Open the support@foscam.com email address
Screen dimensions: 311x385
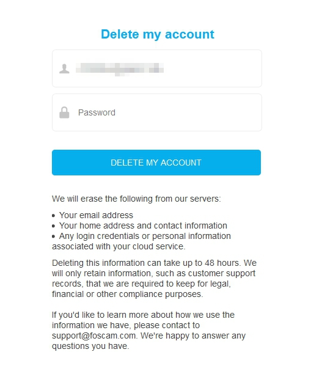[94, 335]
